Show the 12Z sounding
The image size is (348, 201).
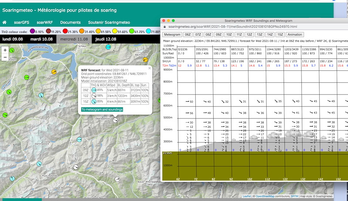[249, 35]
